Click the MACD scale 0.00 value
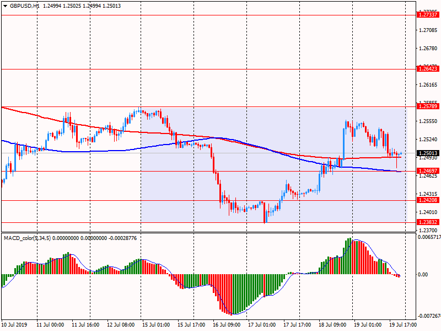This screenshot has width=441, height=331. coord(423,274)
